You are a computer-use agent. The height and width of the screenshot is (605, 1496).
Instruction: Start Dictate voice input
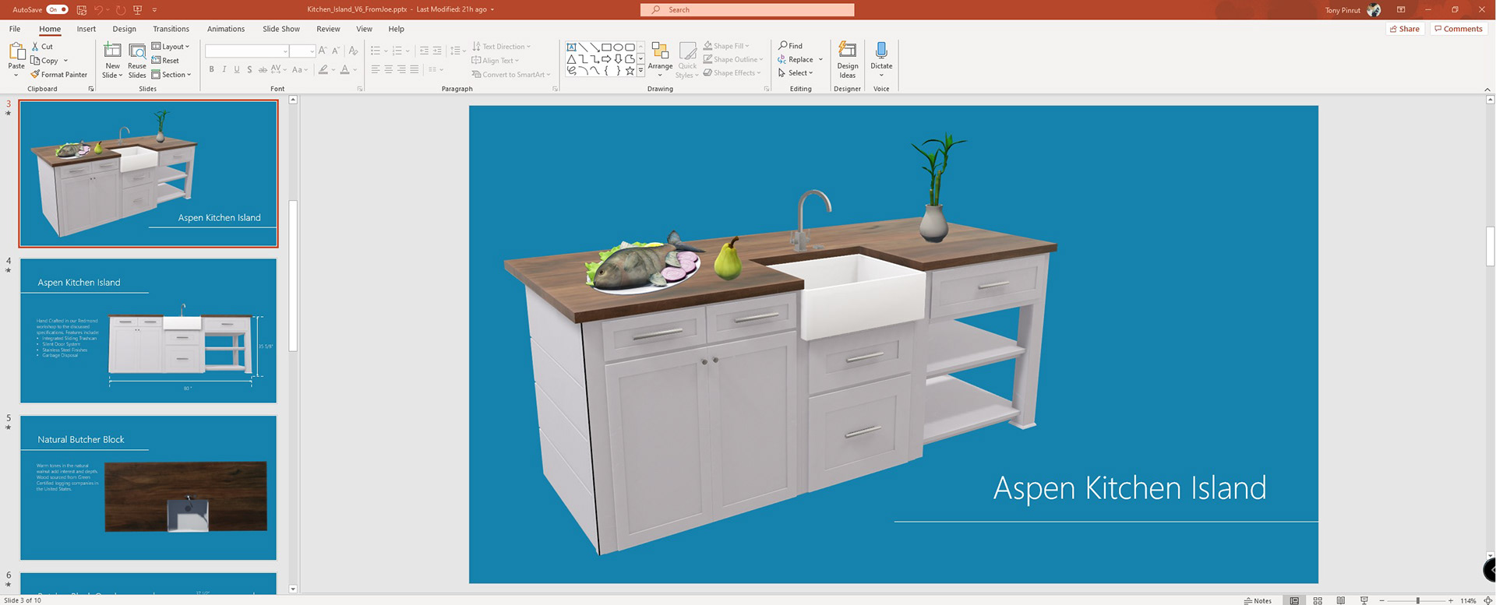[881, 51]
